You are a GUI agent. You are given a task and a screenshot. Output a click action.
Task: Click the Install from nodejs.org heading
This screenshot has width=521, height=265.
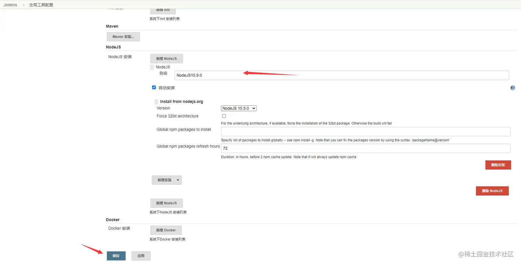point(182,102)
